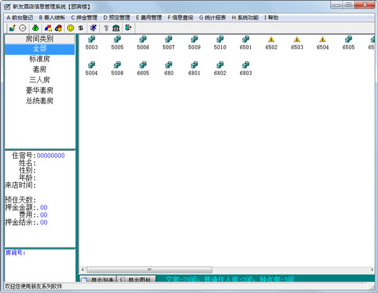
Task: Click the 房间号 label
Action: pyautogui.click(x=15, y=253)
